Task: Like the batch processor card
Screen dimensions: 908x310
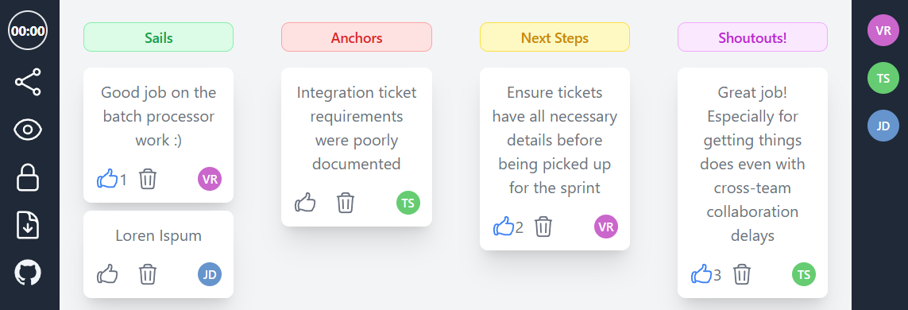Action: point(107,179)
